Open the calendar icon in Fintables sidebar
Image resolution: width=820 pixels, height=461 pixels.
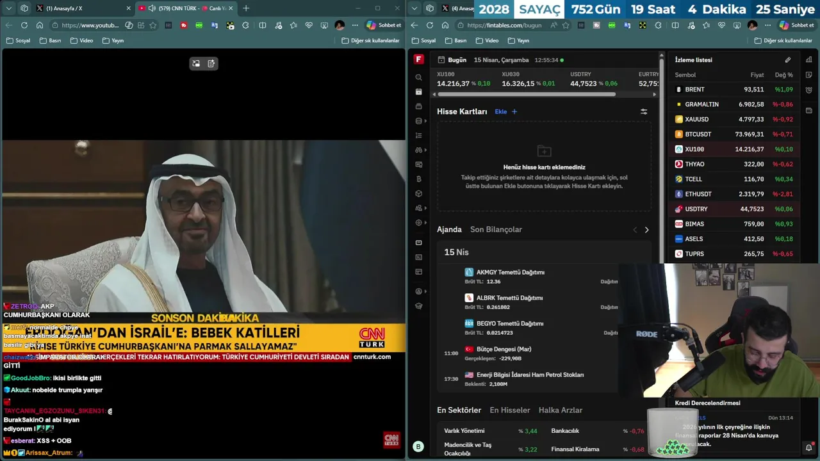(418, 92)
